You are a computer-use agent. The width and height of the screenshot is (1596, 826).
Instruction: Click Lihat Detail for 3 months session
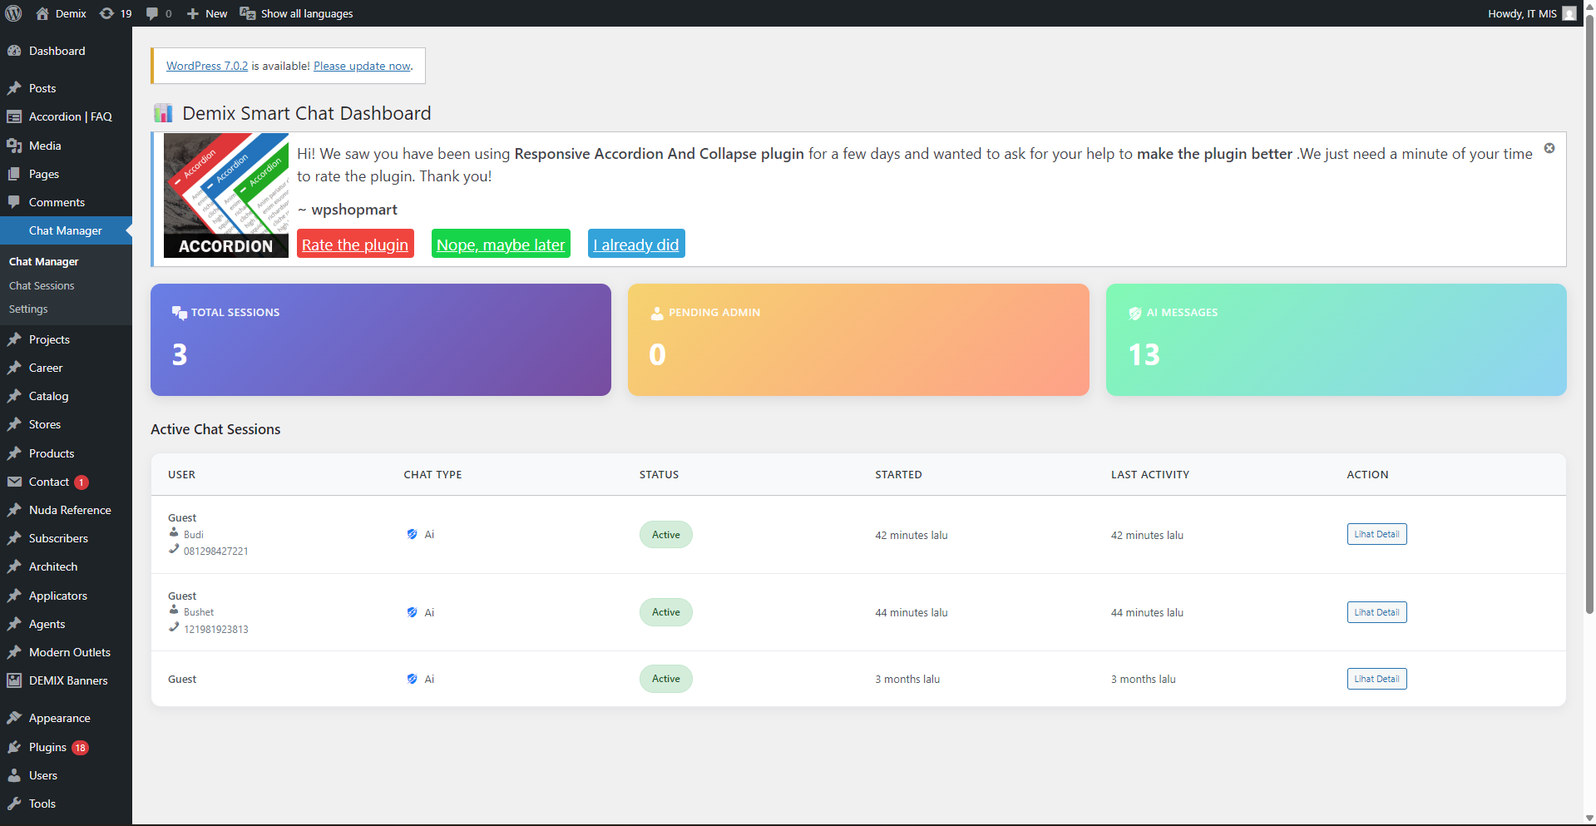[x=1376, y=679]
